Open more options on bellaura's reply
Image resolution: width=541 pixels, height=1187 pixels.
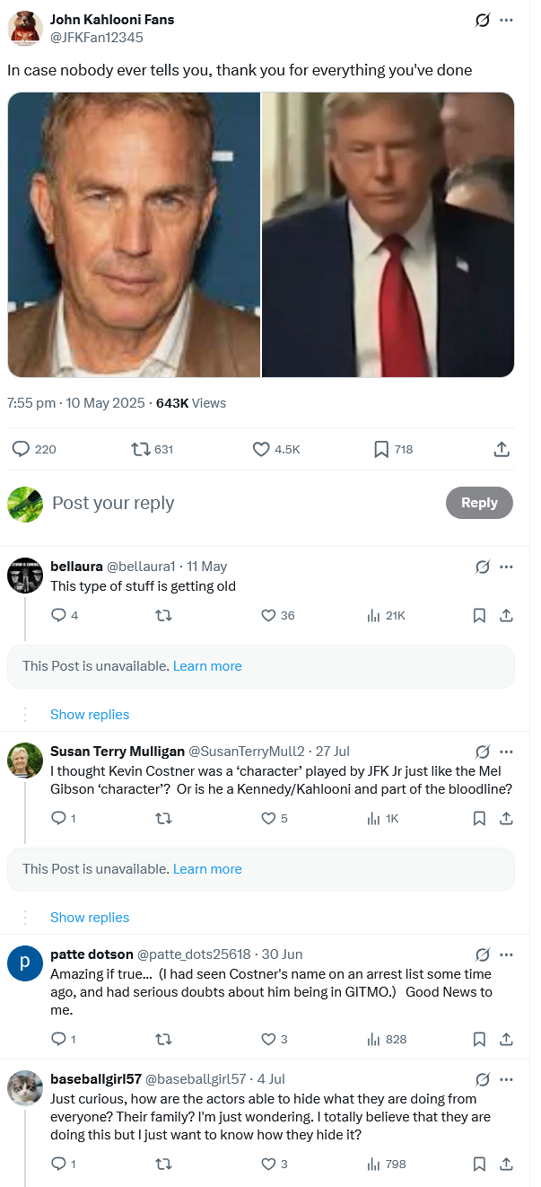pyautogui.click(x=506, y=567)
